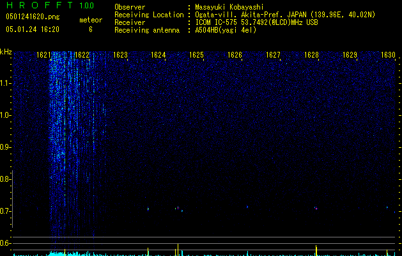This screenshot has width=402, height=256.
Task: Click the 1625 time axis label
Action: point(196,55)
